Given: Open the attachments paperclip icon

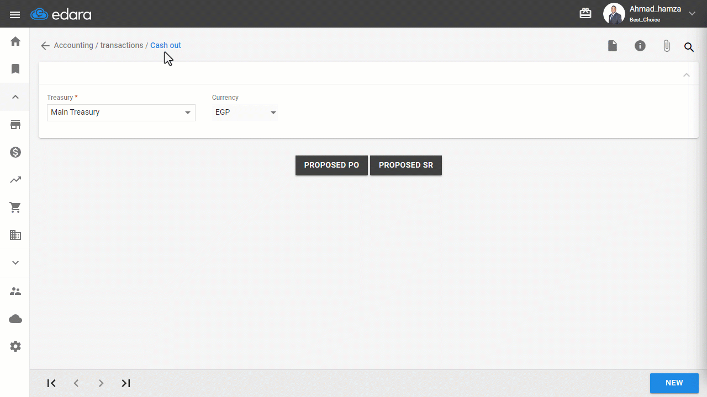Looking at the screenshot, I should [667, 46].
